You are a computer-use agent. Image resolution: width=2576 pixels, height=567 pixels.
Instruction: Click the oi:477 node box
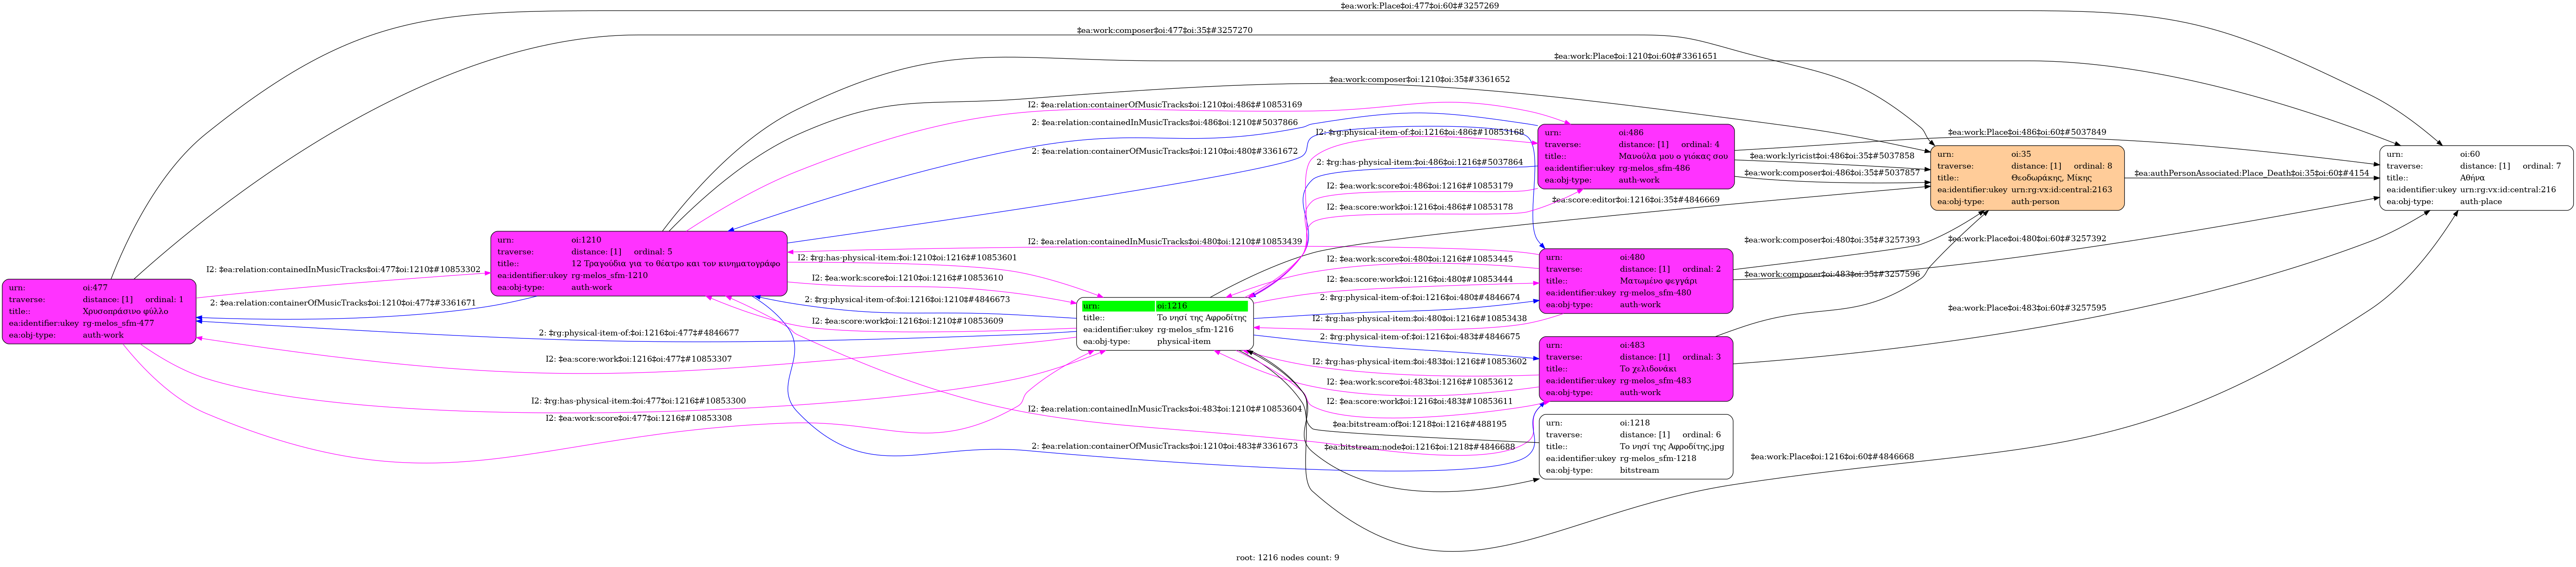pyautogui.click(x=99, y=311)
